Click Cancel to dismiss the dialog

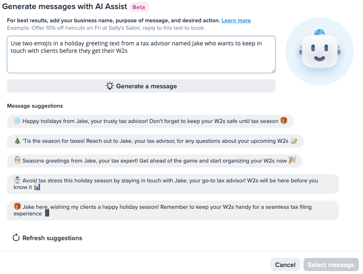pos(285,265)
